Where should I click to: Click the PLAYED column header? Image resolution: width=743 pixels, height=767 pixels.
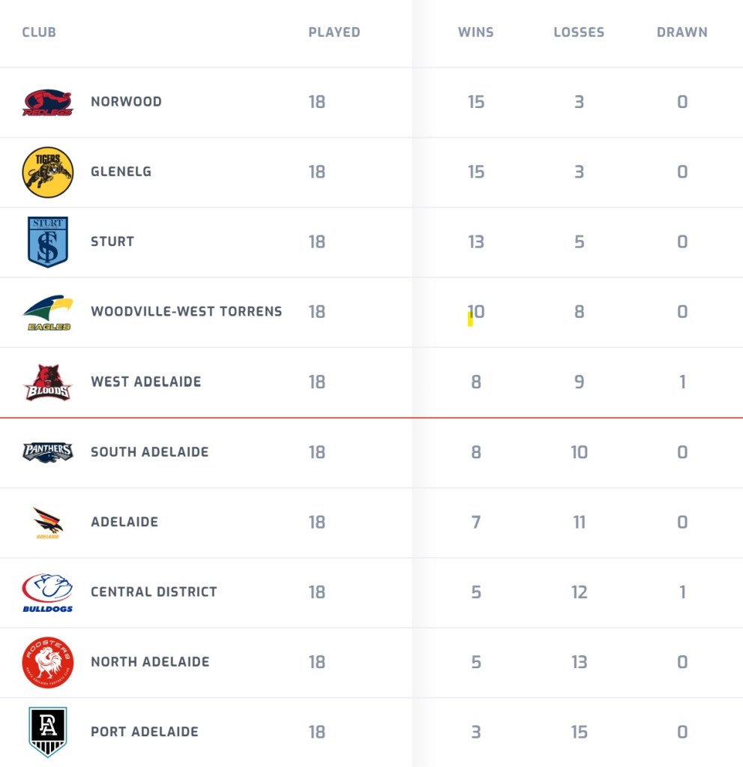click(x=334, y=32)
